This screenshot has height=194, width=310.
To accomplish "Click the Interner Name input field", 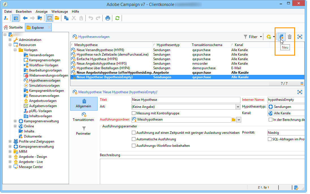I will tap(286, 100).
